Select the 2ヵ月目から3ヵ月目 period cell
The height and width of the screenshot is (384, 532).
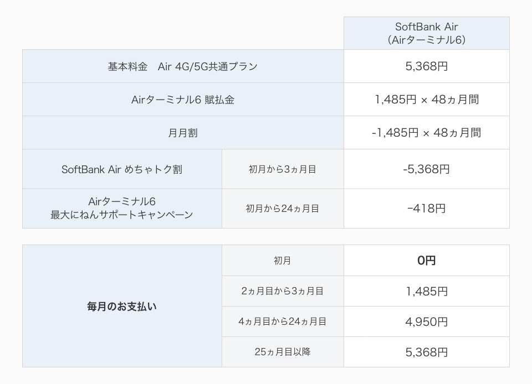(x=283, y=291)
